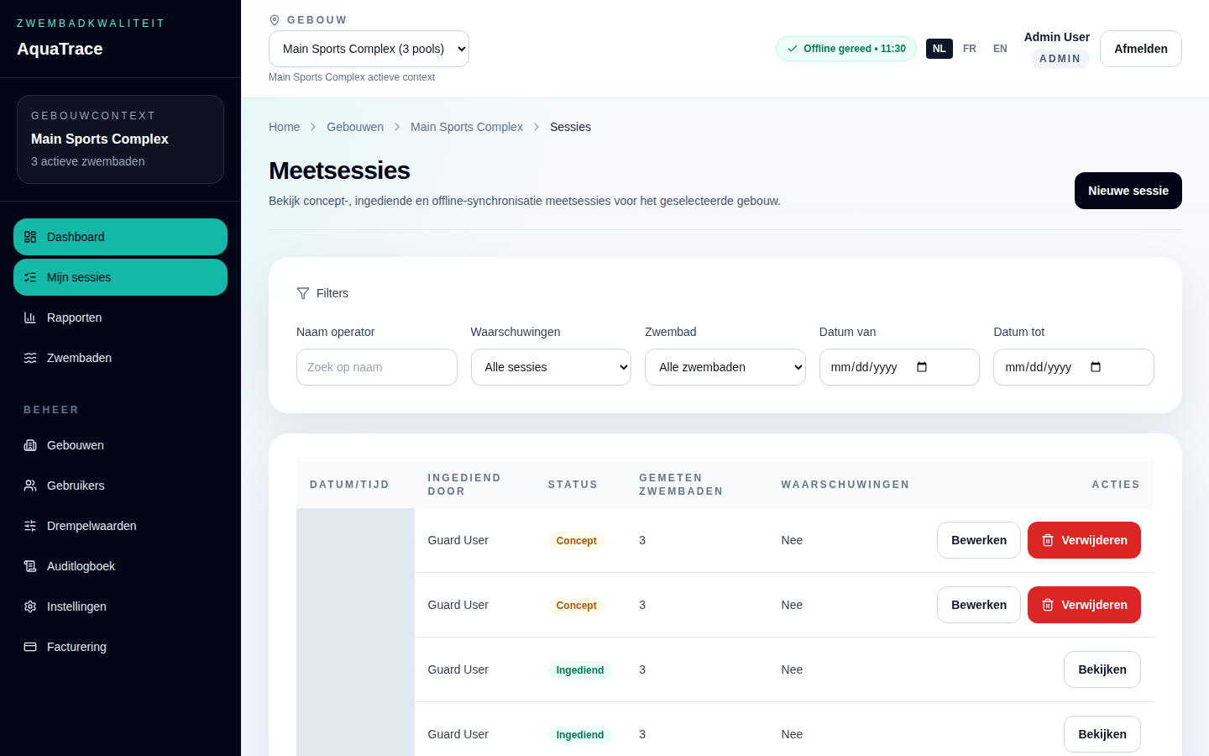Expand the Alle zwembaden dropdown
The width and height of the screenshot is (1209, 756).
[725, 367]
